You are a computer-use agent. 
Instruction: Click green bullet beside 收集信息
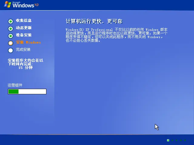pos(11,21)
